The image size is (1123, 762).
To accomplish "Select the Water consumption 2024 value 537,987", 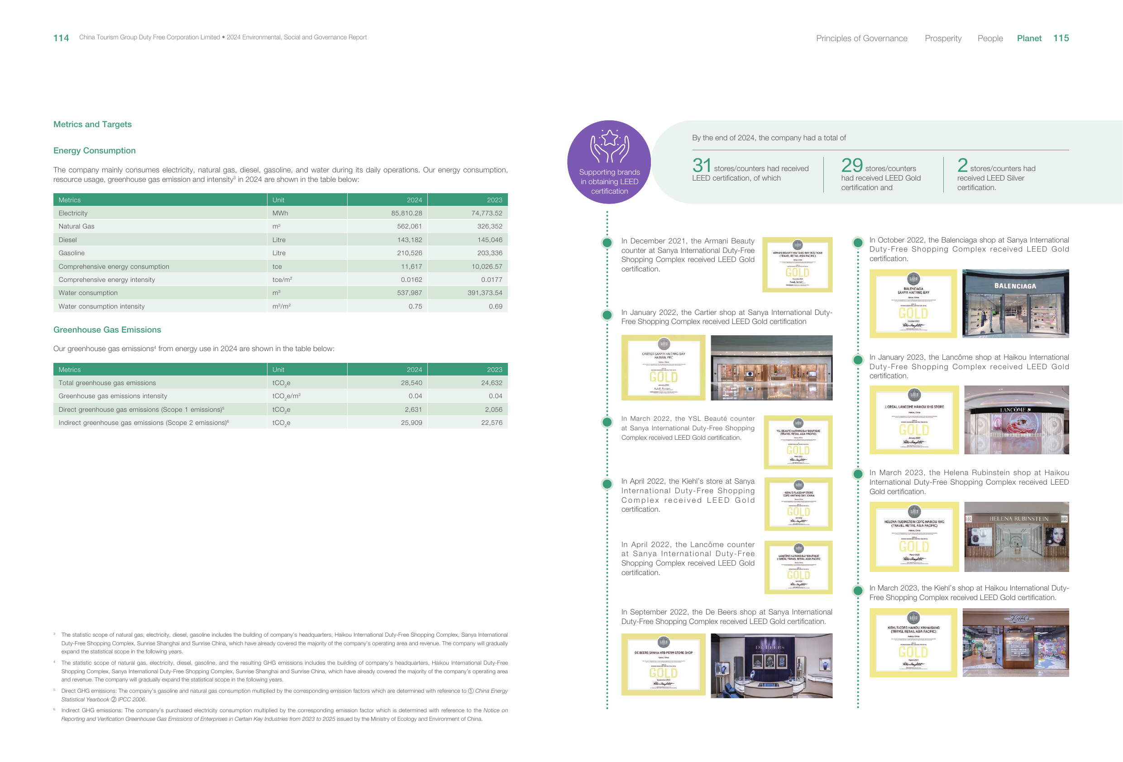I will coord(409,293).
